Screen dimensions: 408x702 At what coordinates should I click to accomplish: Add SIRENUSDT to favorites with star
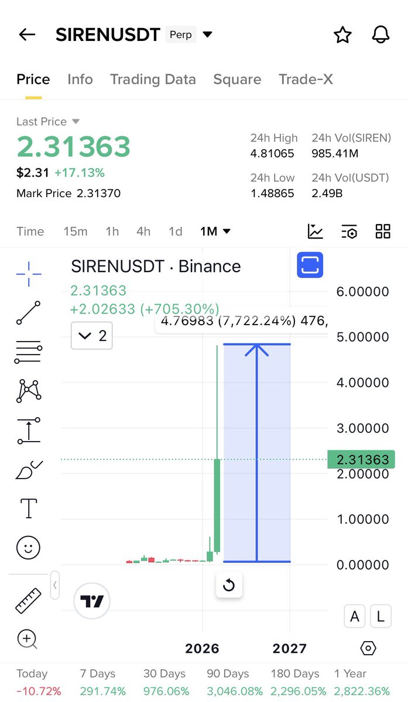click(342, 35)
